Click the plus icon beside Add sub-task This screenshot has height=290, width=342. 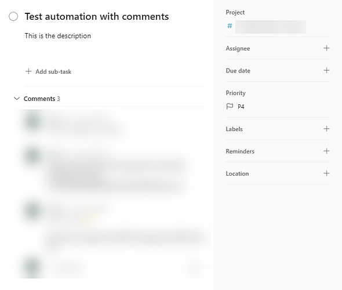28,71
